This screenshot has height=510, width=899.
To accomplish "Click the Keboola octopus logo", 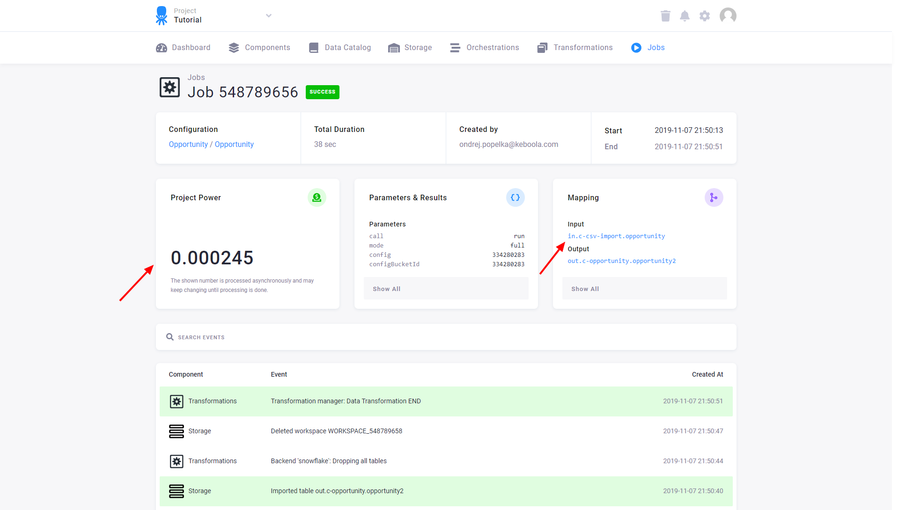I will 161,15.
